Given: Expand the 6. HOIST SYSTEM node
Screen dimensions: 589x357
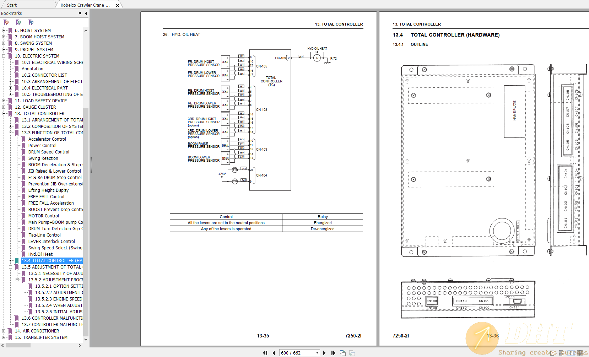Looking at the screenshot, I should tap(4, 31).
